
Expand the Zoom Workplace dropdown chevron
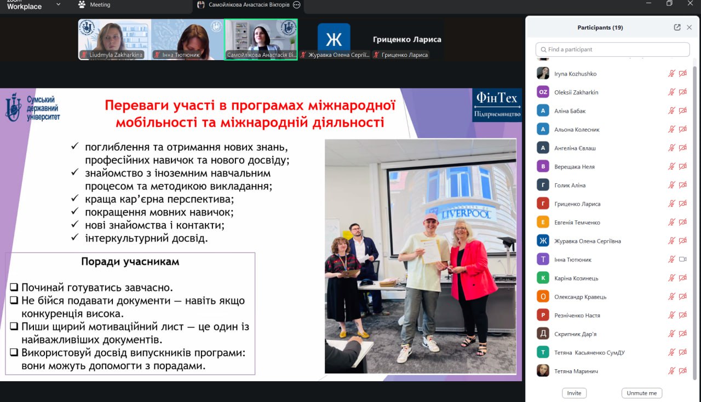[59, 5]
